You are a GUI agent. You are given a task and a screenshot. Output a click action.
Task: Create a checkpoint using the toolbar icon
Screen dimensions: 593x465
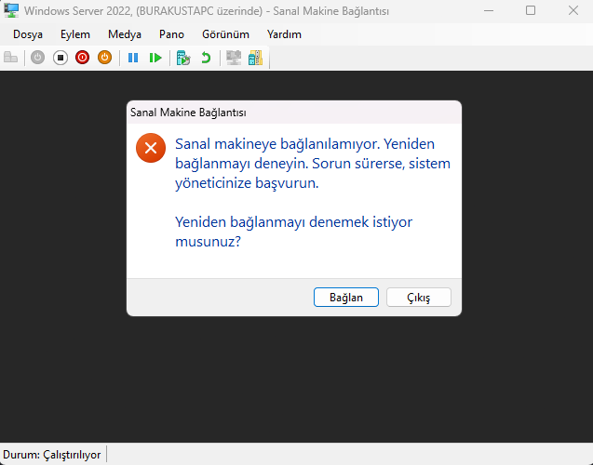pos(183,58)
